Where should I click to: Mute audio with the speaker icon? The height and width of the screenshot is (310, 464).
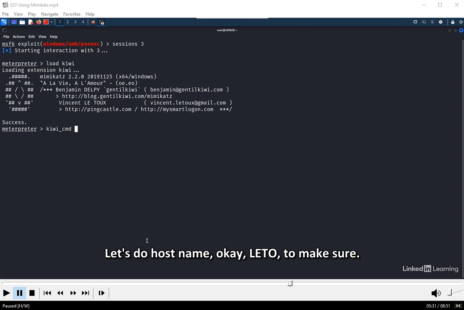click(436, 293)
